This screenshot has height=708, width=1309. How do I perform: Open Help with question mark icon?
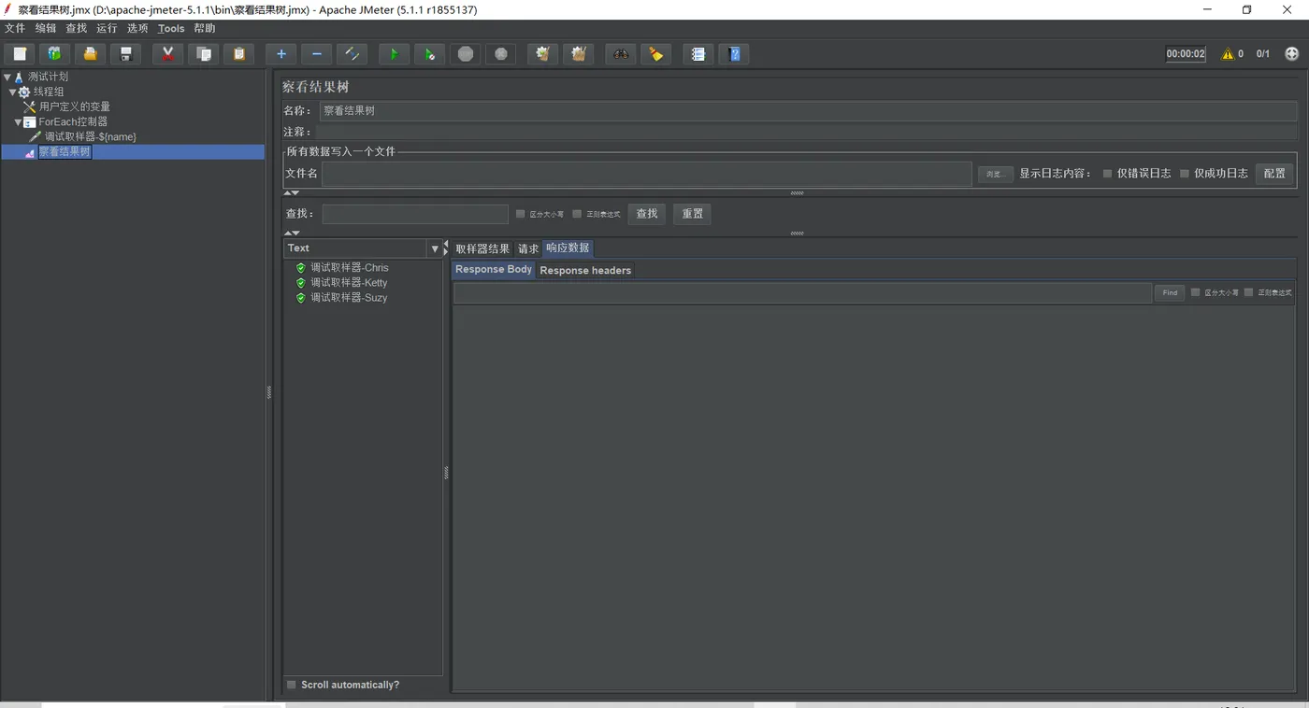pyautogui.click(x=733, y=54)
